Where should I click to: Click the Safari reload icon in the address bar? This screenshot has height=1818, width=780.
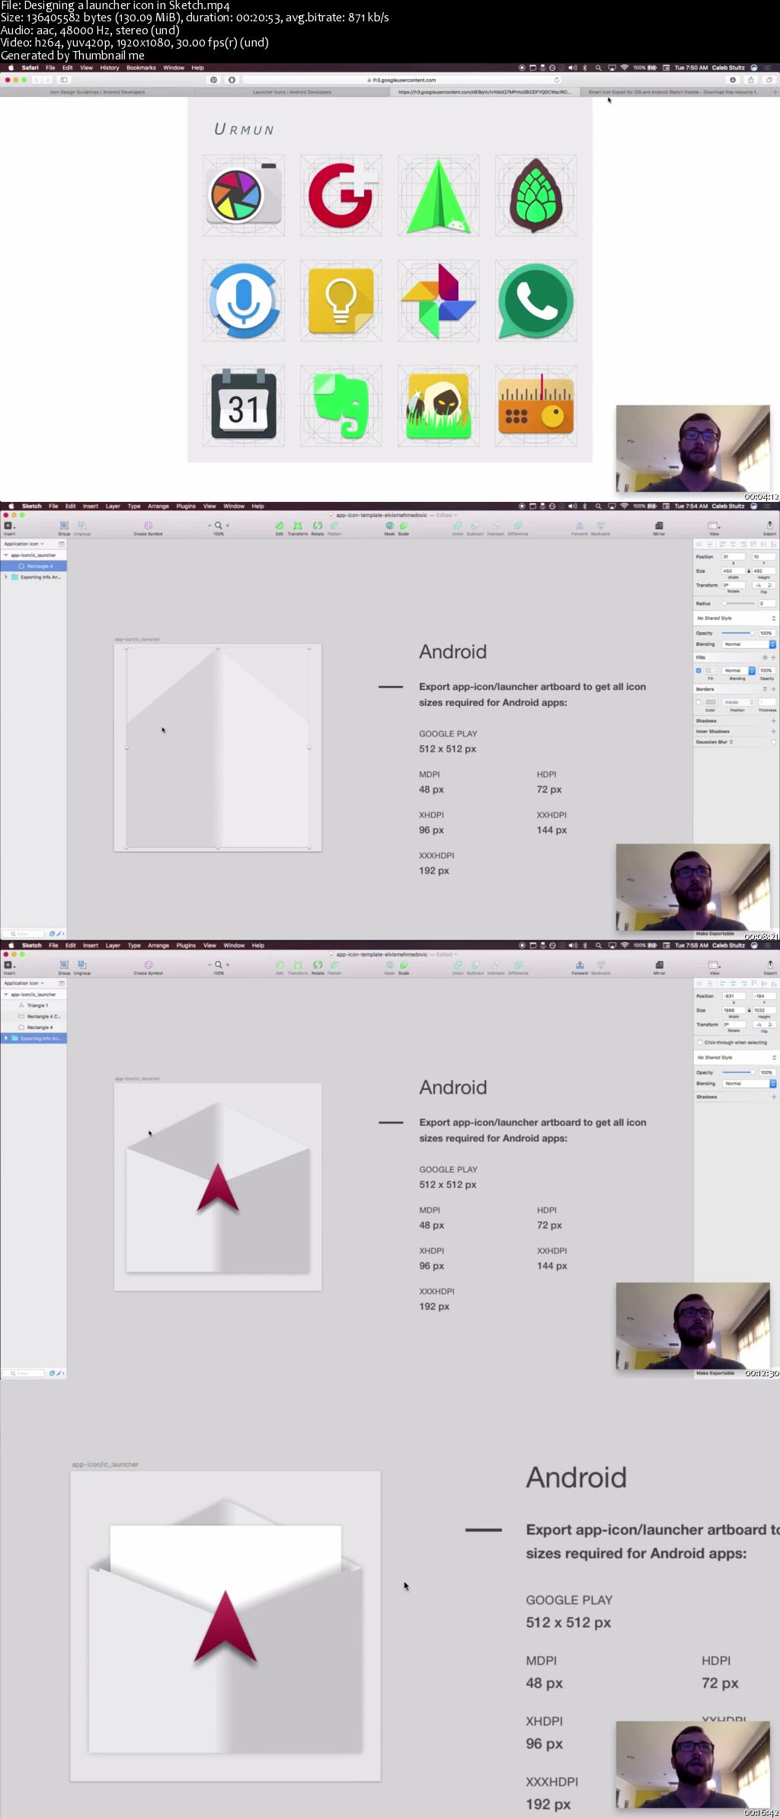tap(557, 80)
